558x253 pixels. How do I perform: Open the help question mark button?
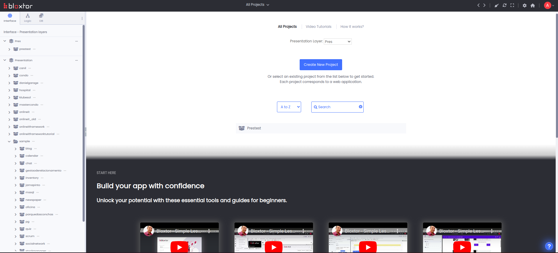point(549,246)
